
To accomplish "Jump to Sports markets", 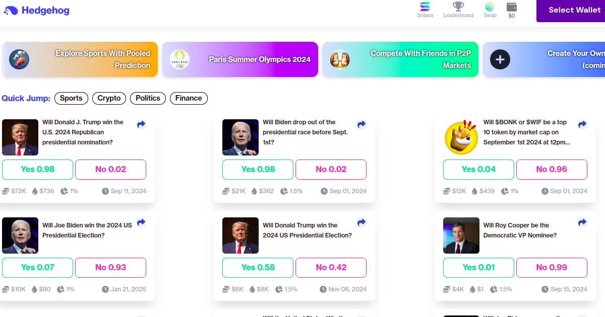I will tap(71, 98).
